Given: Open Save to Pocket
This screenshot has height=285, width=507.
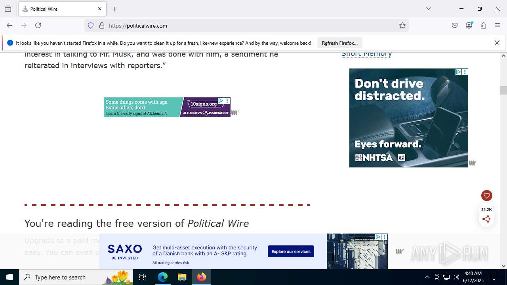Looking at the screenshot, I should tap(455, 25).
